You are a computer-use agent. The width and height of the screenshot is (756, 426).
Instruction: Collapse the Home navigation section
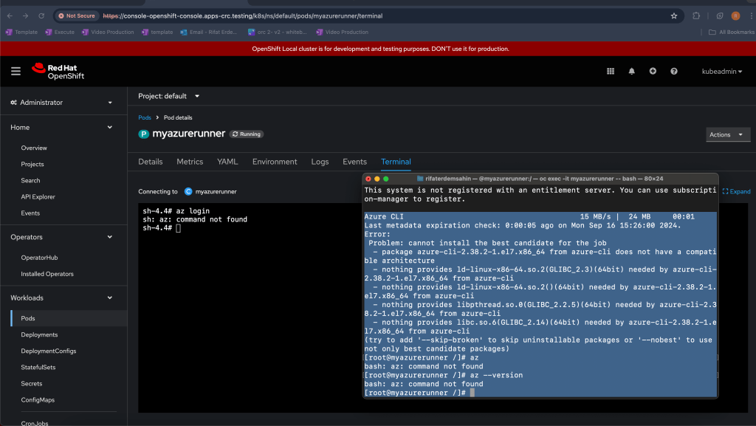click(x=62, y=127)
